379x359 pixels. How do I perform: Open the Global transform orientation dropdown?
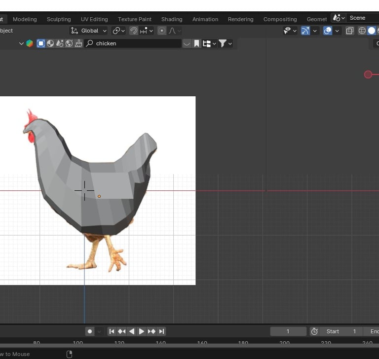pyautogui.click(x=89, y=31)
